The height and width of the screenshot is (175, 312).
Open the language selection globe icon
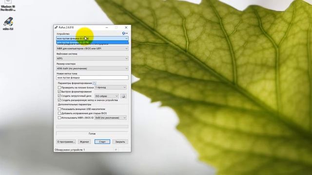(x=125, y=34)
